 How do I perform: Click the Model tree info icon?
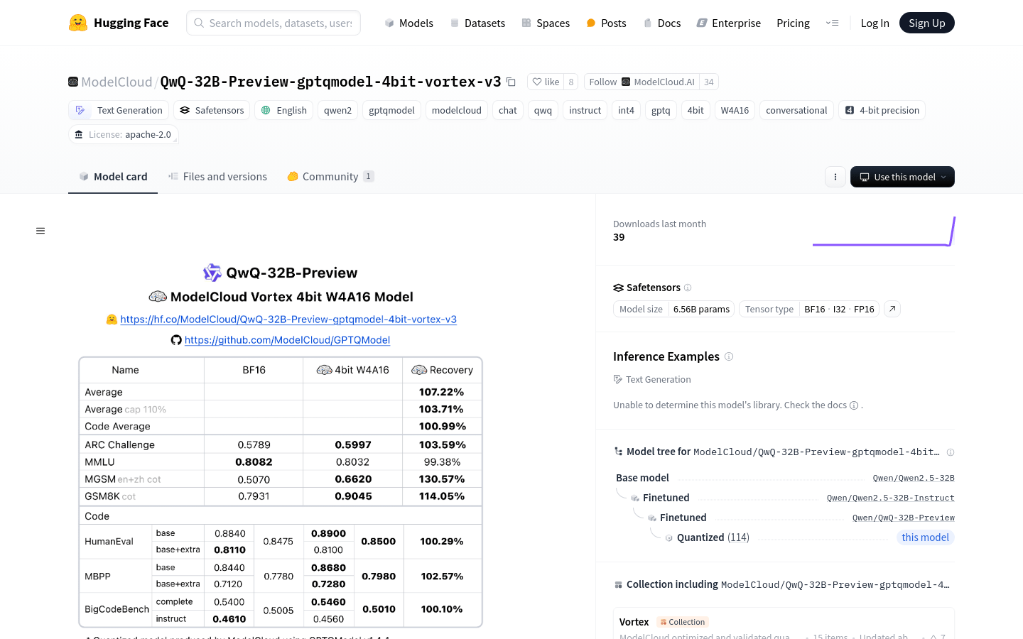(x=951, y=452)
